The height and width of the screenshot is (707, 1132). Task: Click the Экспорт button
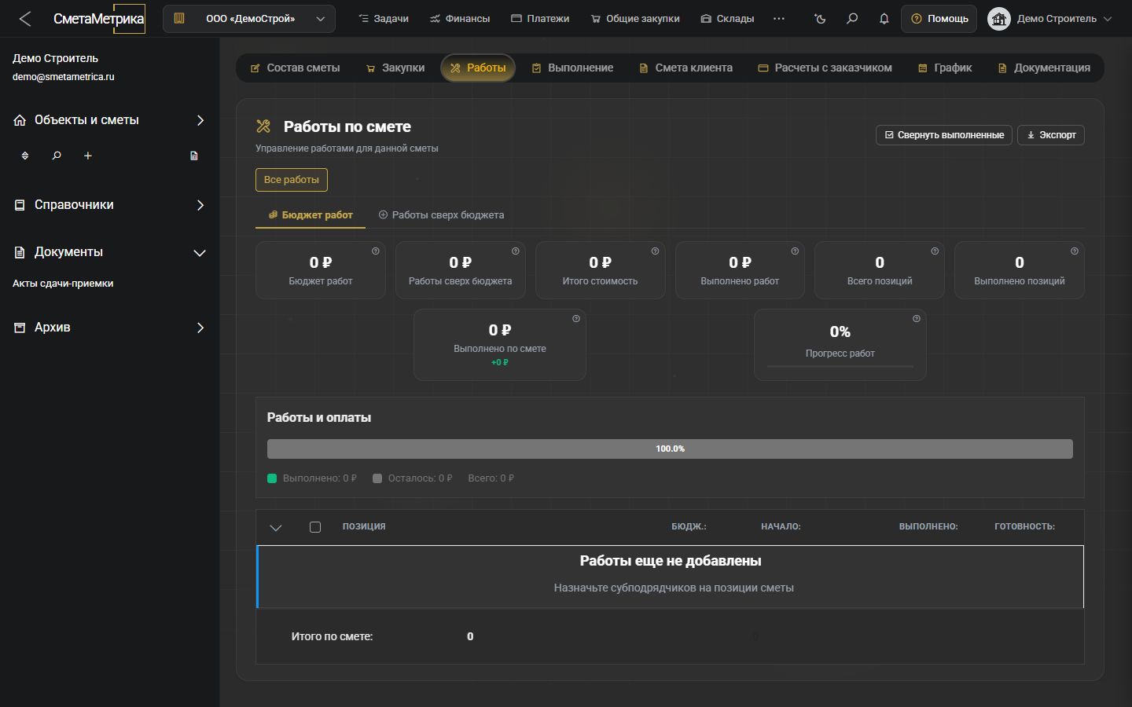(1051, 135)
